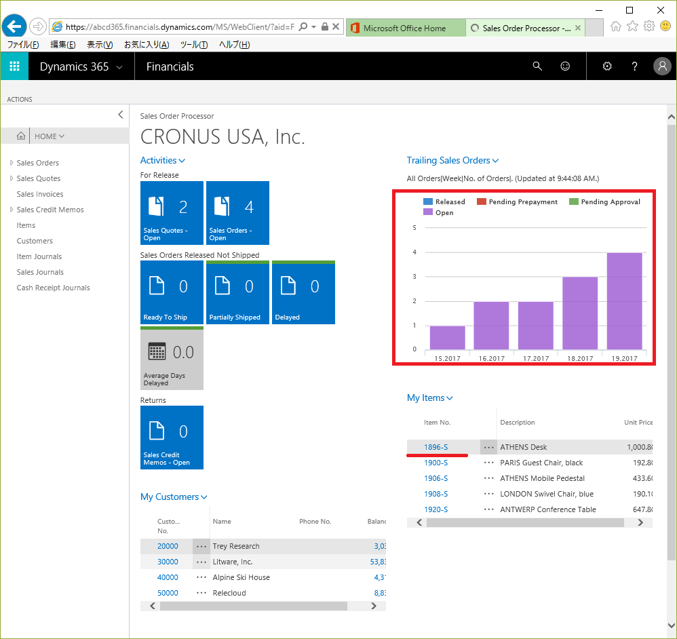Open the help question mark icon
677x639 pixels.
(x=634, y=66)
